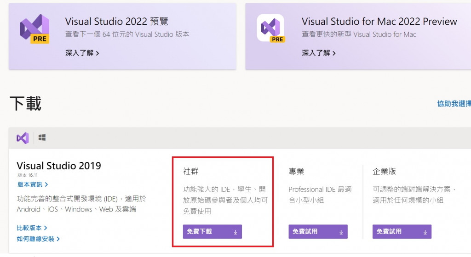Click the chevron next to 版本資訊
This screenshot has width=471, height=257.
click(46, 184)
